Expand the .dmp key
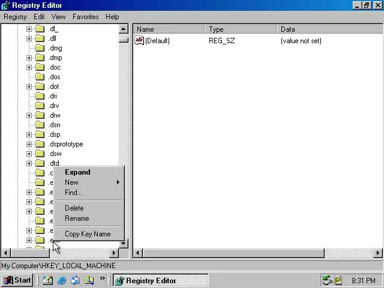Viewport: 384px width, 288px height. pos(29,58)
